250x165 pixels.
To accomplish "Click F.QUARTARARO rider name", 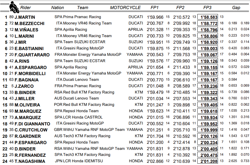I will tap(32, 55).
